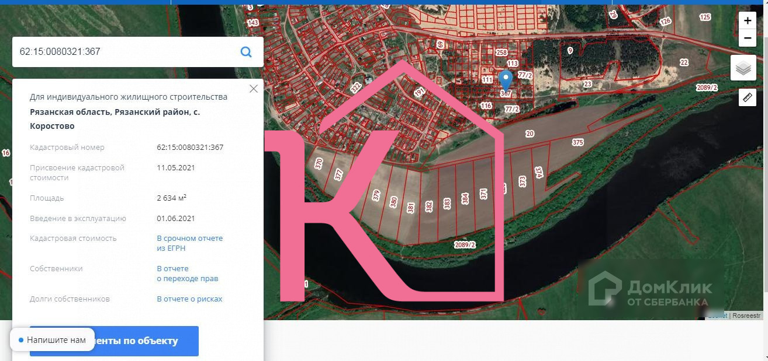Viewport: 768px width, 361px height.
Task: Select the date 01.06.2021
Action: [x=176, y=218]
